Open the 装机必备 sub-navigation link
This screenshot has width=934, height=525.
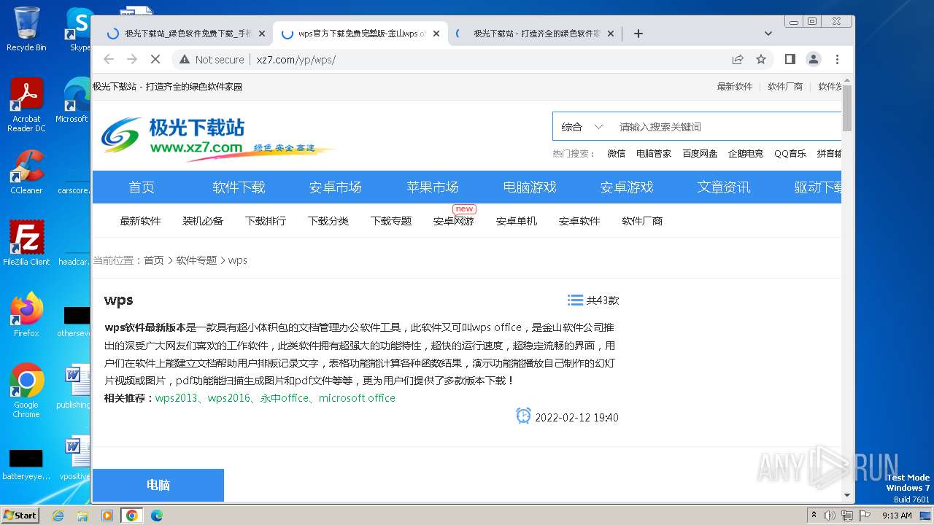pyautogui.click(x=203, y=221)
